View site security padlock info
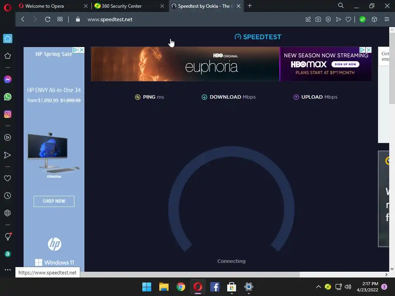395x296 pixels. point(78,19)
